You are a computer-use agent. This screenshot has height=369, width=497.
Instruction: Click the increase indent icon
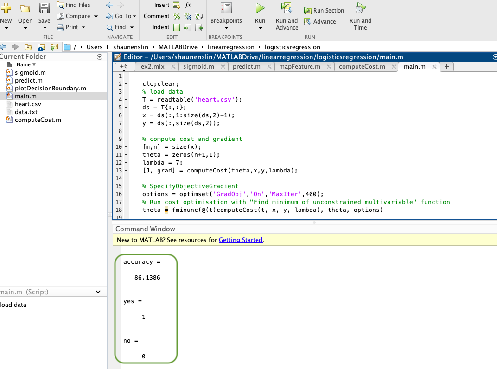[188, 27]
